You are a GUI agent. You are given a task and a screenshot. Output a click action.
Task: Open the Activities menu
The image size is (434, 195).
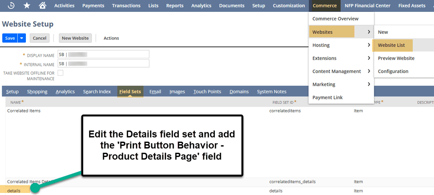[64, 5]
